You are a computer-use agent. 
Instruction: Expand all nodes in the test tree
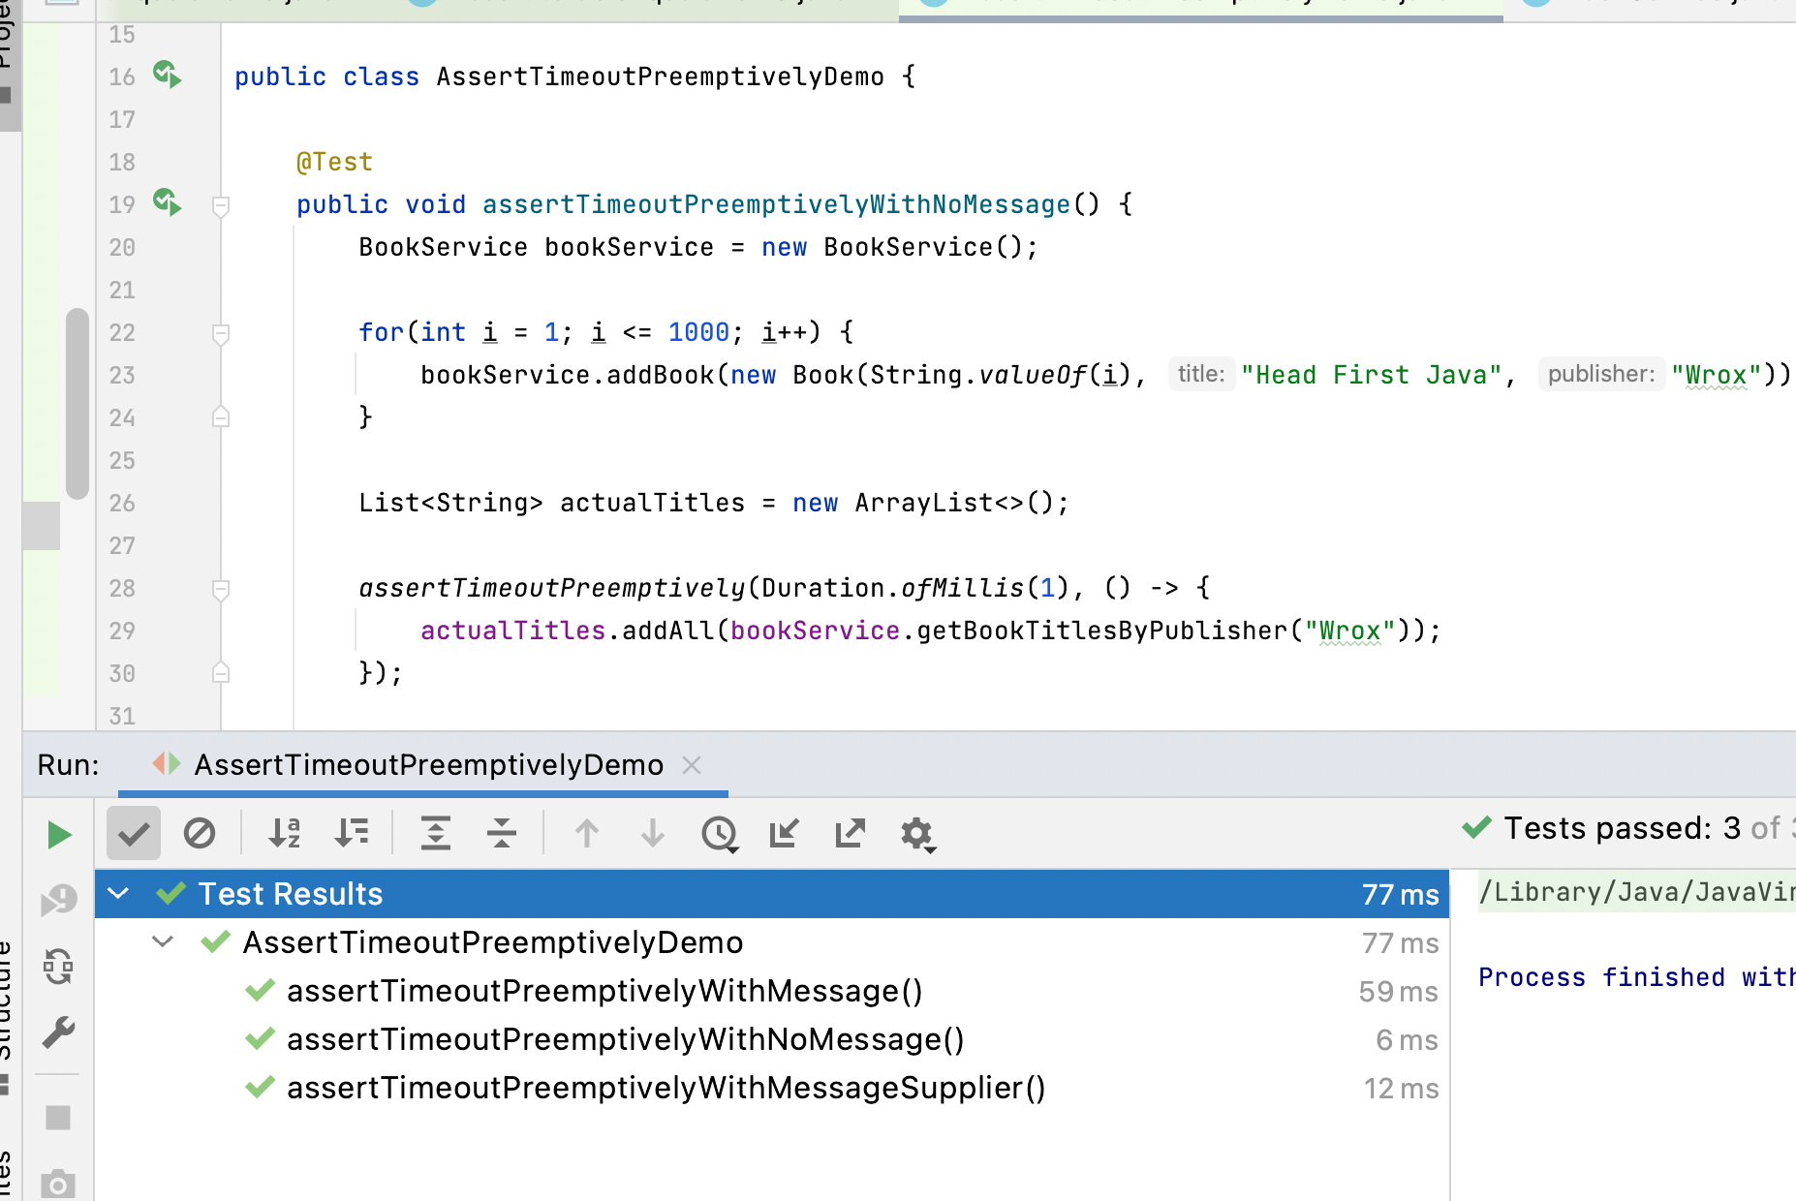point(436,833)
